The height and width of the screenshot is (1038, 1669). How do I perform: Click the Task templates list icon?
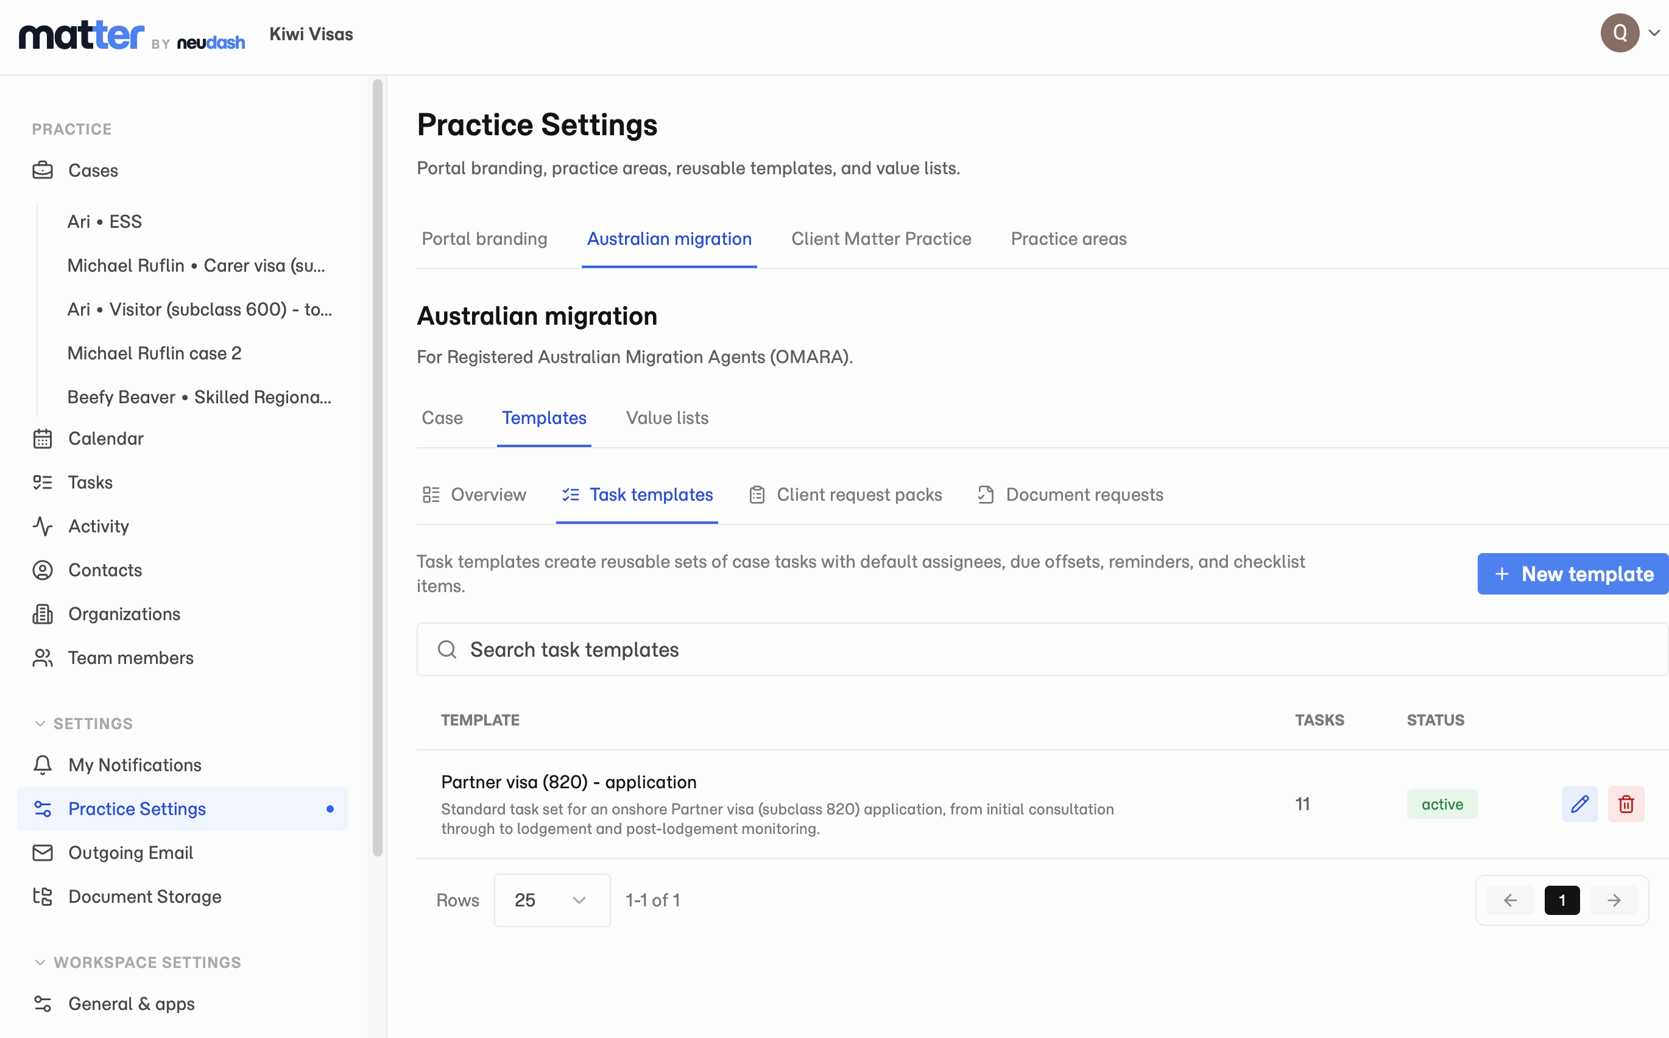coord(570,495)
